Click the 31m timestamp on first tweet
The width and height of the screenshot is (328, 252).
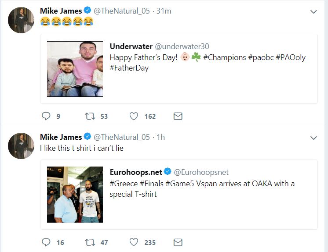[164, 11]
